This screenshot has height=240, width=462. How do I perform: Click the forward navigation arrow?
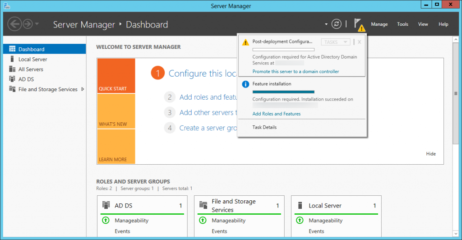pos(28,24)
